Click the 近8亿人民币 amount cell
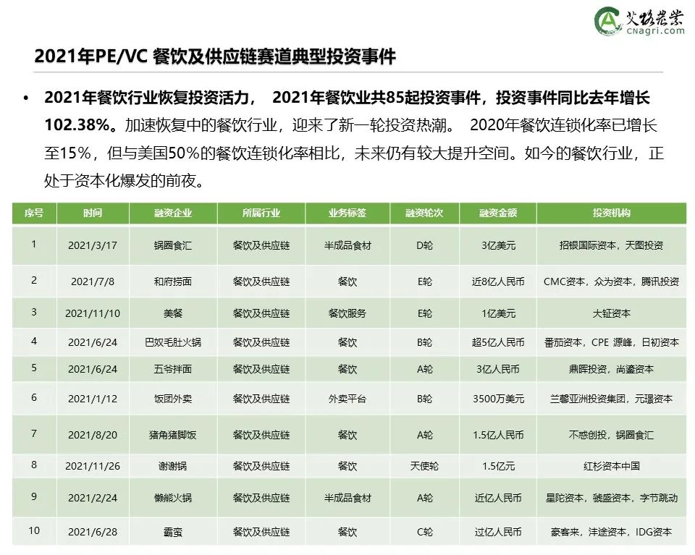 pyautogui.click(x=498, y=281)
